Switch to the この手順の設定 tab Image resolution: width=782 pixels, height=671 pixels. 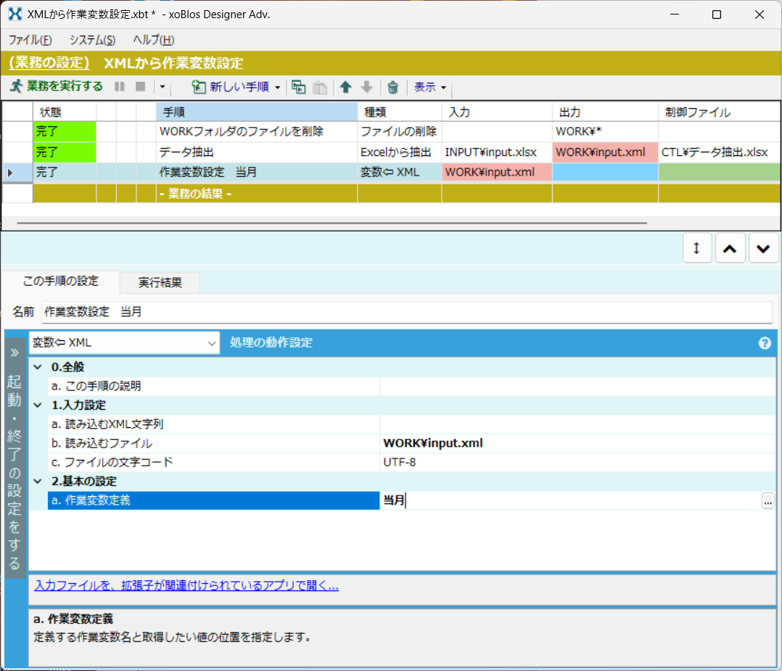(60, 281)
